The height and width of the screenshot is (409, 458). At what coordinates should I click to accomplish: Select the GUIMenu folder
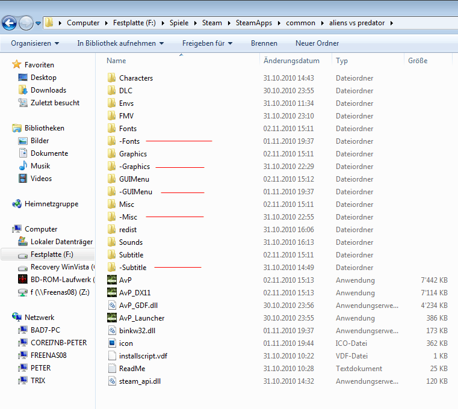click(134, 179)
